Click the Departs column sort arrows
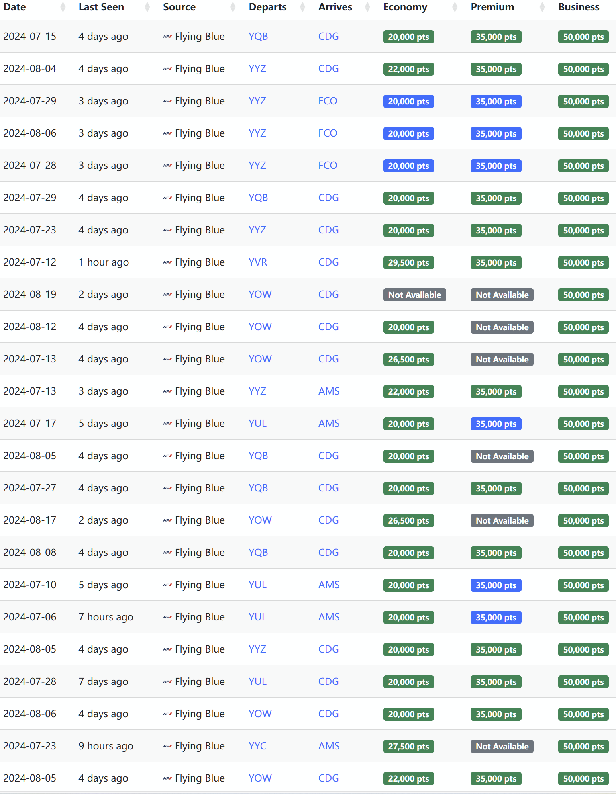The image size is (616, 794). point(302,7)
